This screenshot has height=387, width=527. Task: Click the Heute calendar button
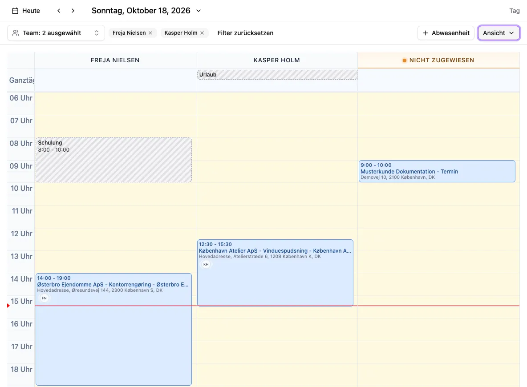(26, 11)
